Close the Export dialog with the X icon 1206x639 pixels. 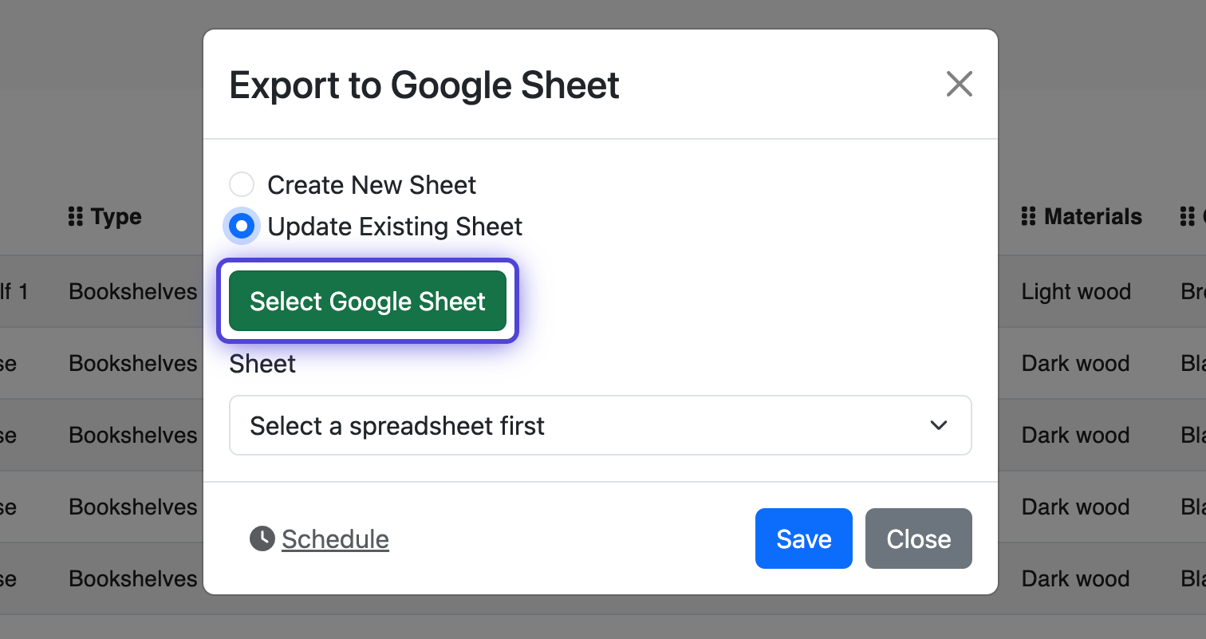[x=959, y=84]
